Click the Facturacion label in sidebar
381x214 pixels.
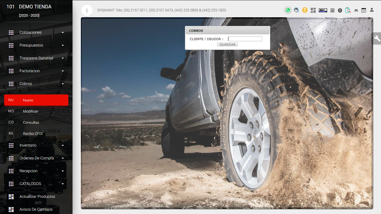click(x=30, y=71)
